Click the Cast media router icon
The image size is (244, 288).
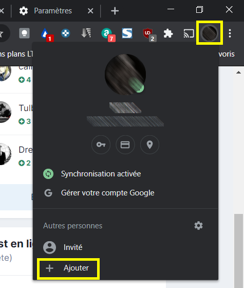coord(189,33)
